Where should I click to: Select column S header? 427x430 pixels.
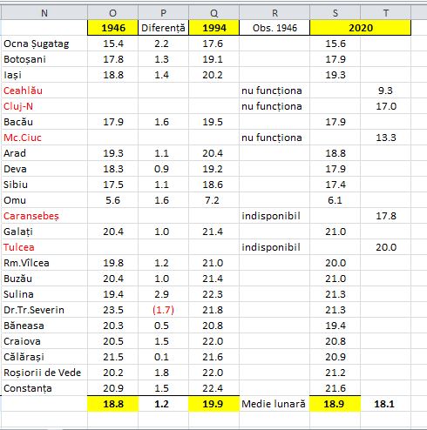335,13
